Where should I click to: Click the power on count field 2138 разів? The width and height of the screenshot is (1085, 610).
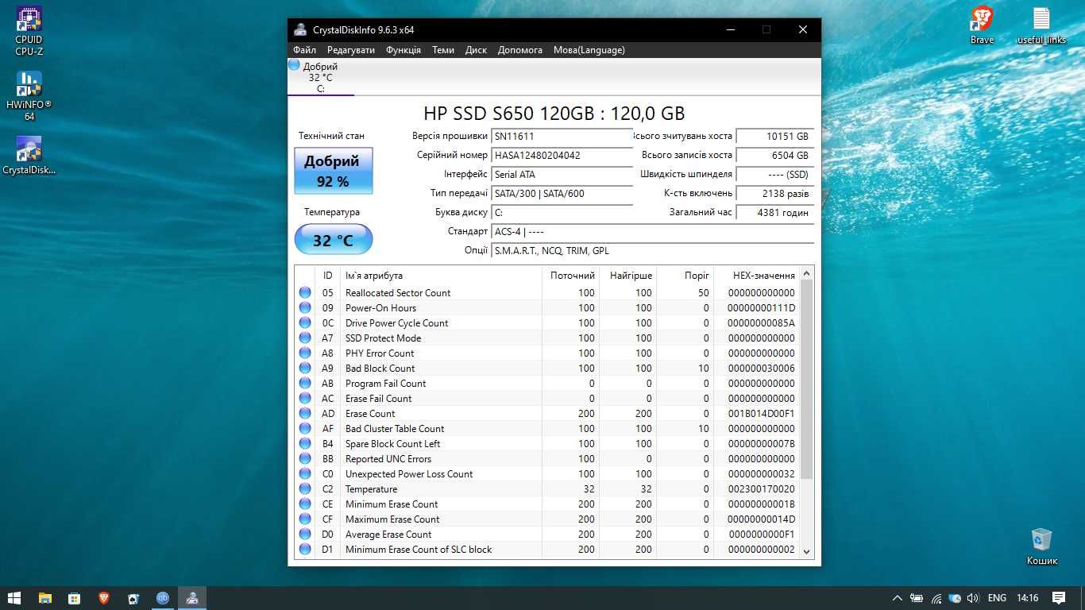[774, 193]
